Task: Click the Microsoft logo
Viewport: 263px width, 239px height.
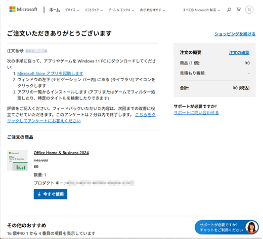Action: 23,10
